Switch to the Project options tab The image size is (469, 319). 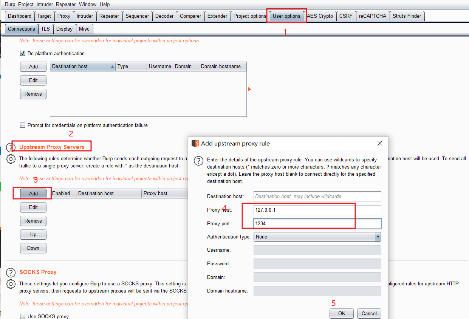(250, 16)
